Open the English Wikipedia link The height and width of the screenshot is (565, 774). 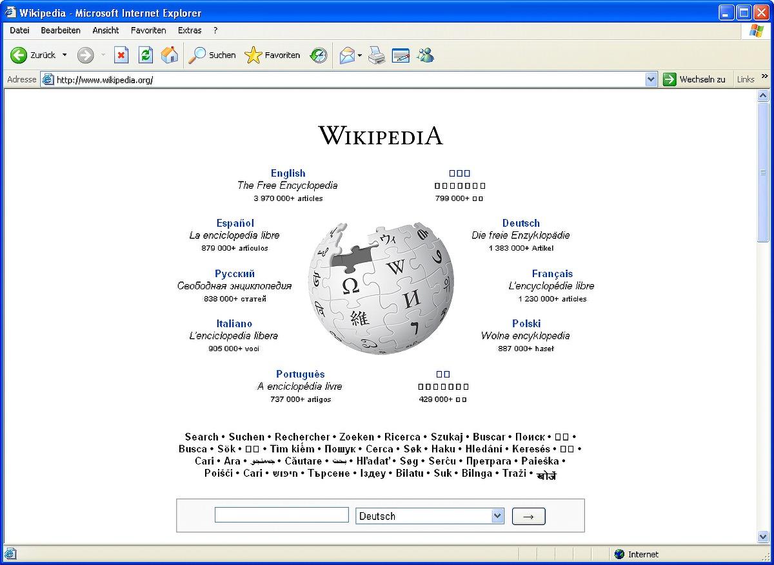288,173
